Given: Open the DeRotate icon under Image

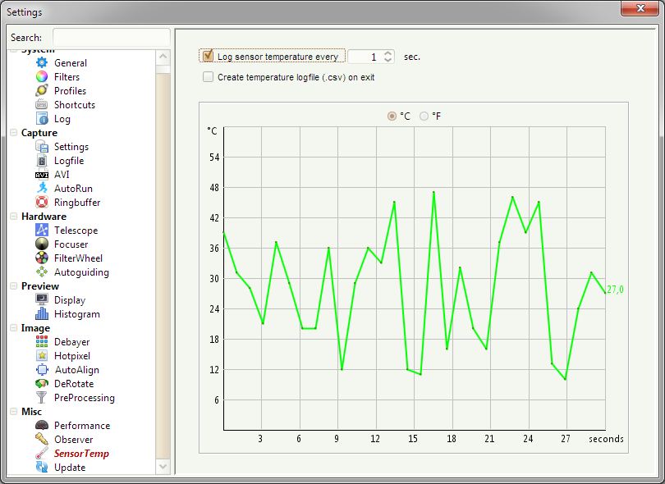Looking at the screenshot, I should point(42,384).
